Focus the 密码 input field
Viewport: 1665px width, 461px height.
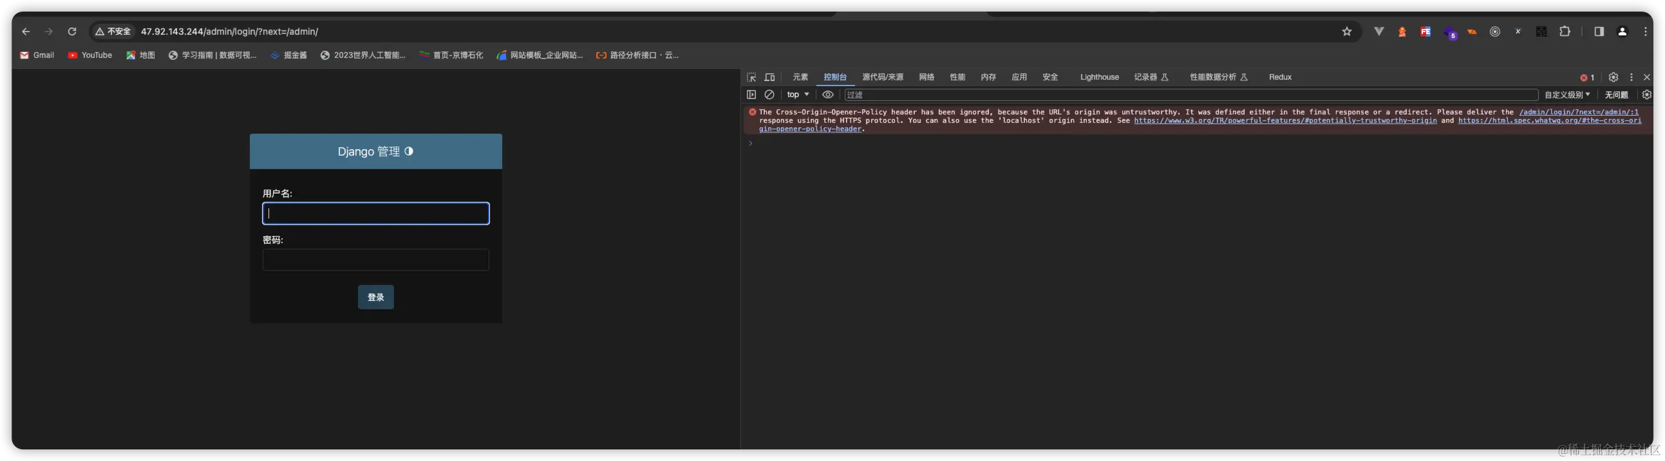click(x=375, y=260)
